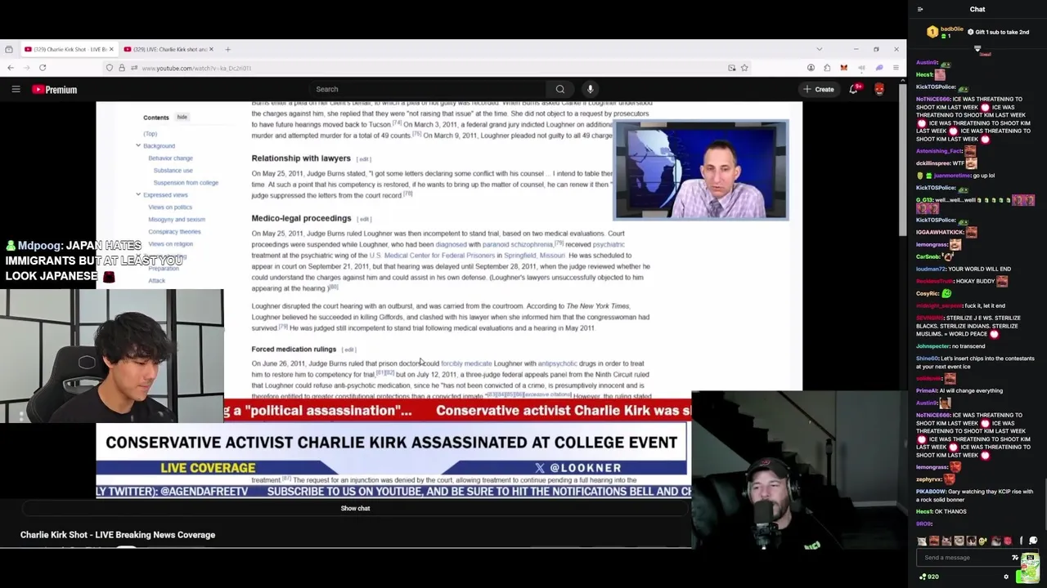Follow the 'paranoid schizophrenia' link

(518, 244)
